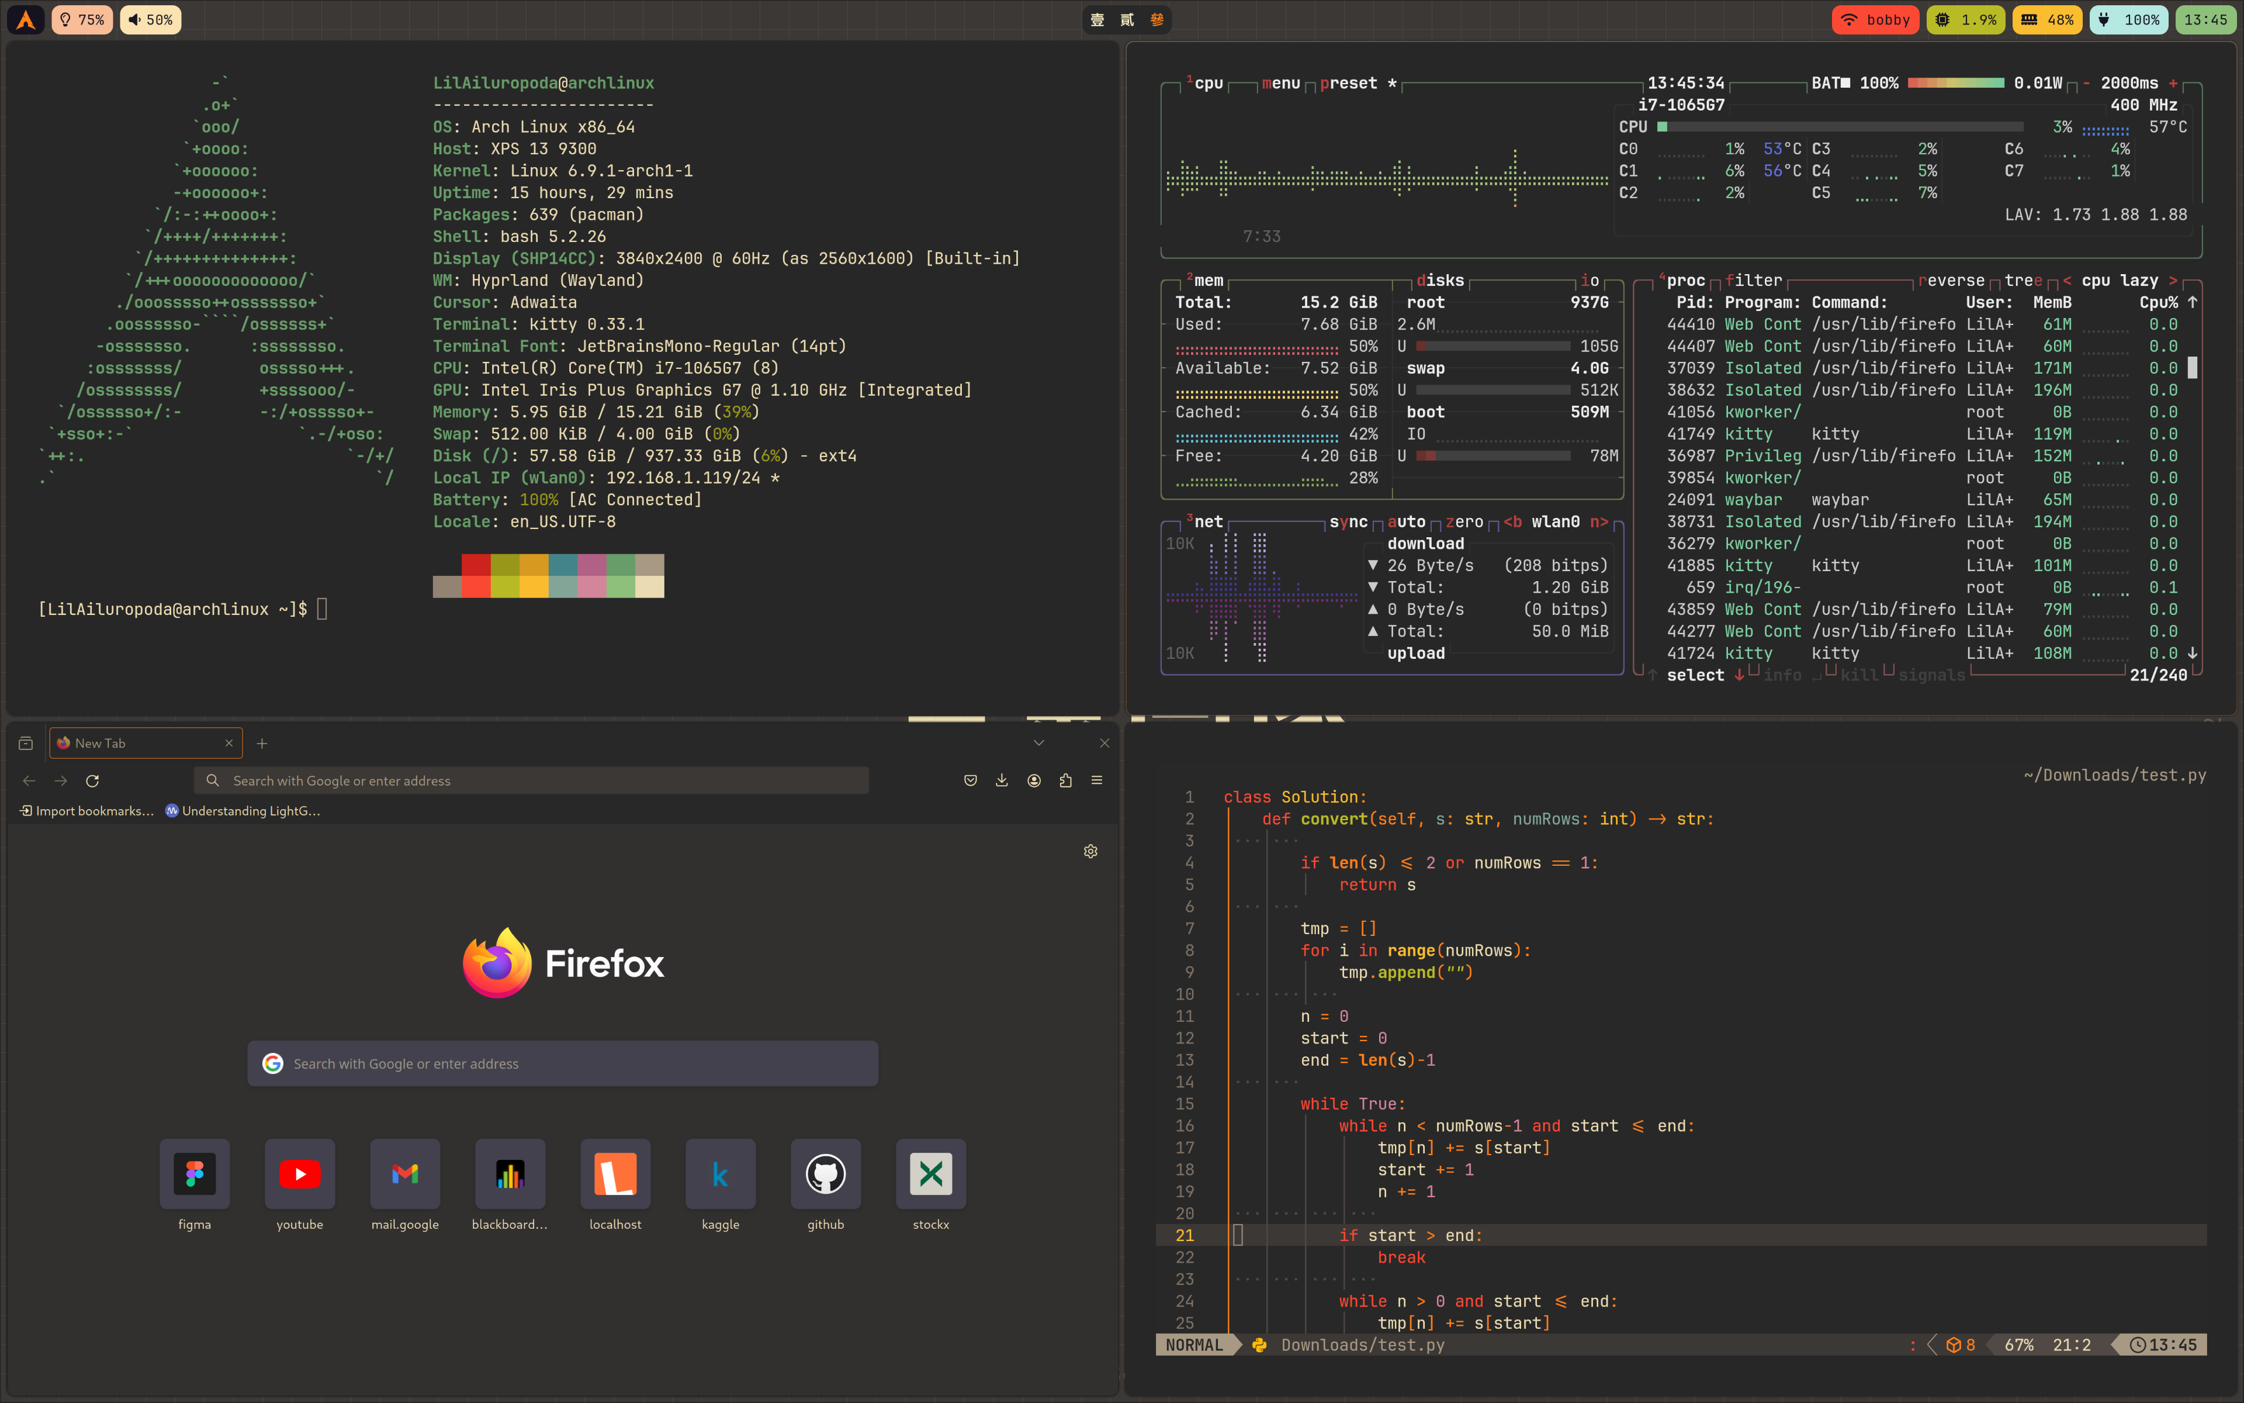Screen dimensions: 2244x1403
Task: Open the Firefox account icon
Action: [x=1034, y=780]
